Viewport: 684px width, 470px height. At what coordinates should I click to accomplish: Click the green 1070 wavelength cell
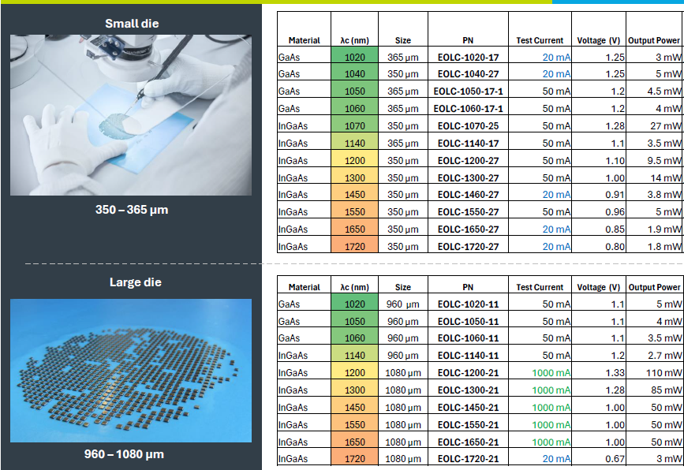[355, 124]
